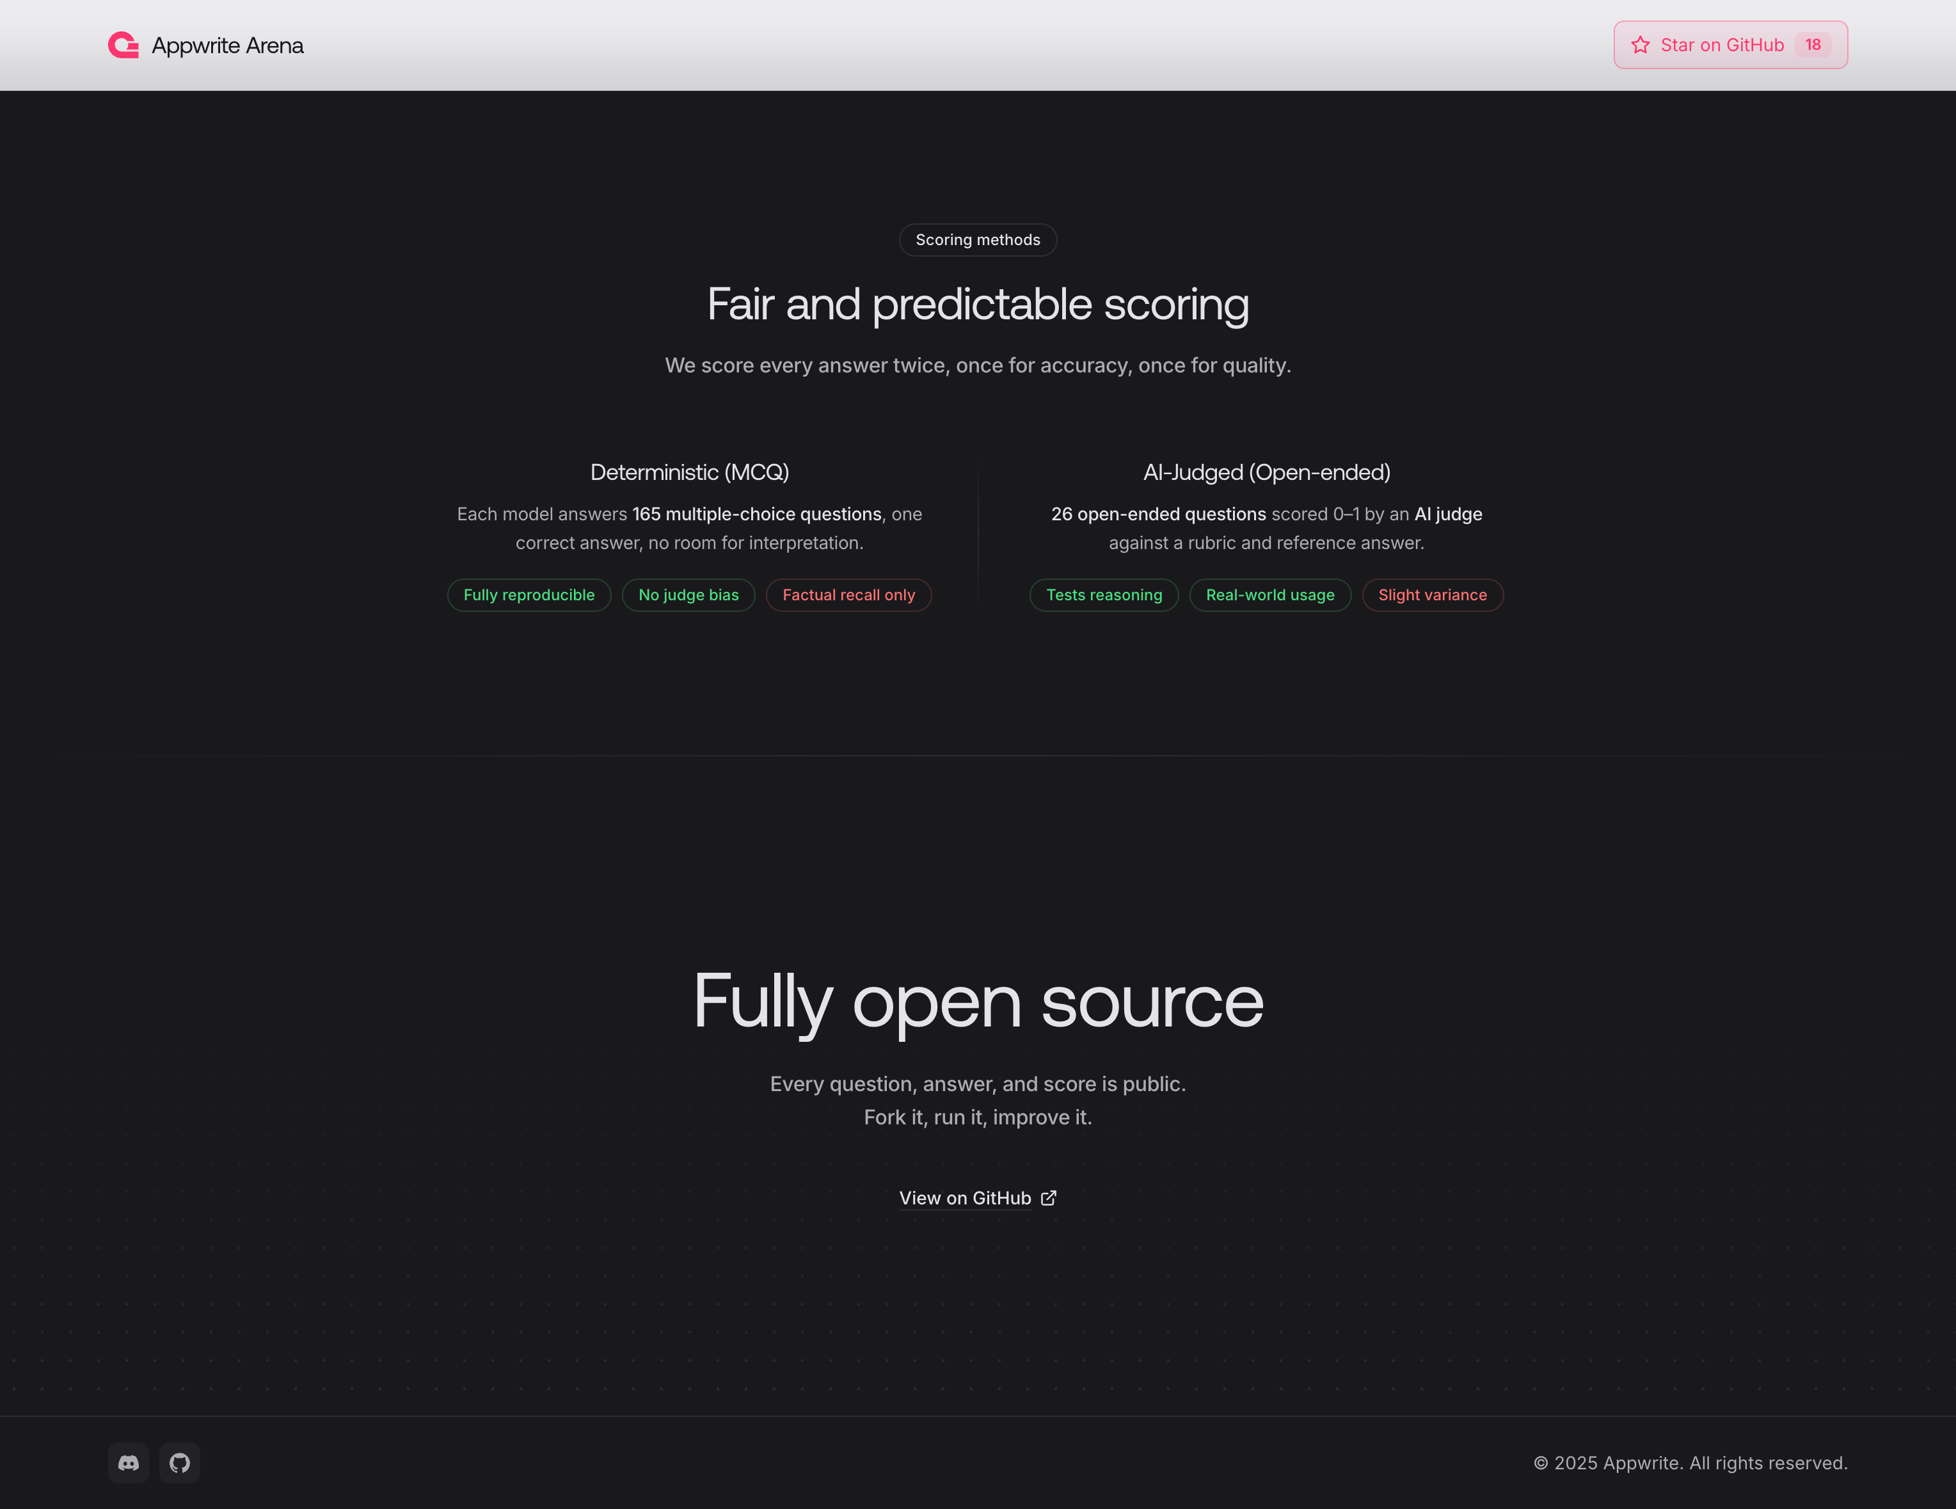
Task: Select the Fully reproducible tag
Action: (x=529, y=595)
